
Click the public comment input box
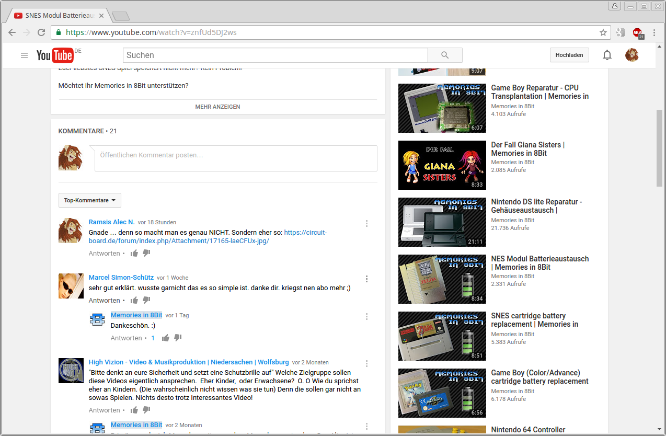(236, 158)
